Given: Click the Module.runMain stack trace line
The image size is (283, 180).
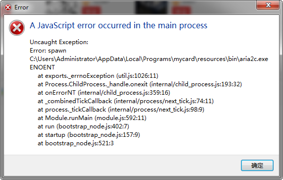Looking at the screenshot, I should 92,118.
